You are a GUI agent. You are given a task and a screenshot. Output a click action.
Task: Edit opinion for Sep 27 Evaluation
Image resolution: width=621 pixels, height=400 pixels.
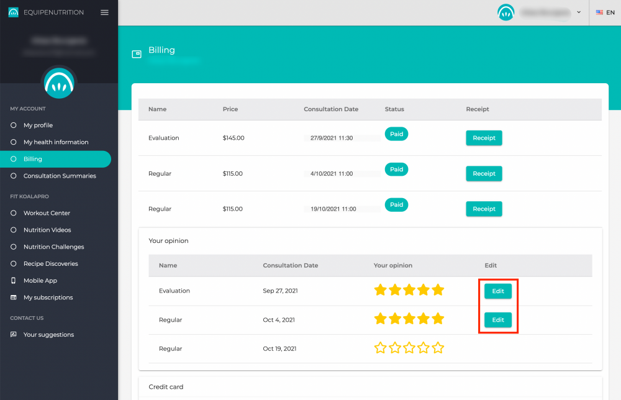tap(498, 291)
